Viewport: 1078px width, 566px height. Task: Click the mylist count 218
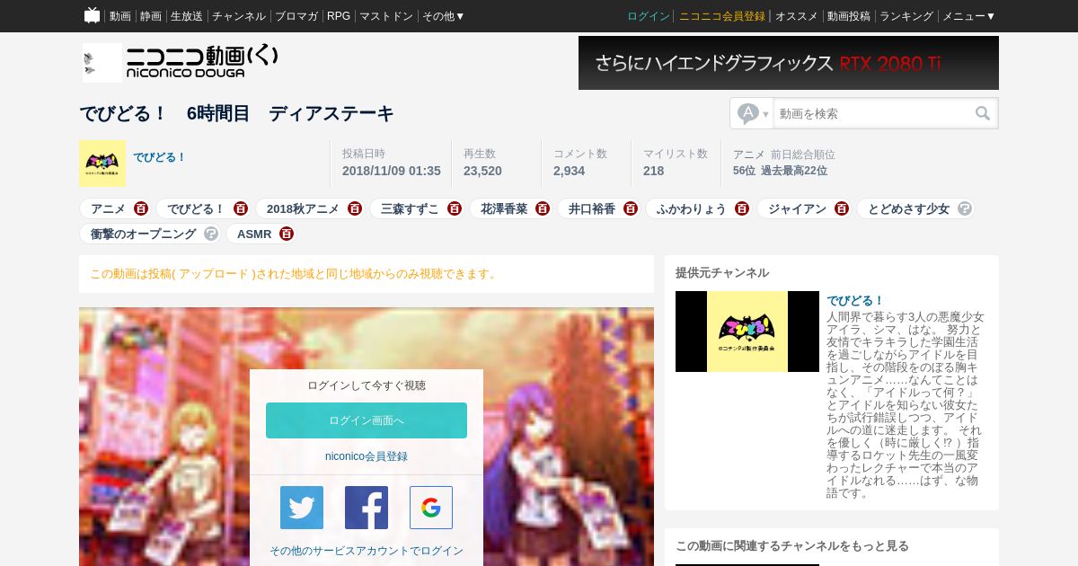tap(653, 171)
